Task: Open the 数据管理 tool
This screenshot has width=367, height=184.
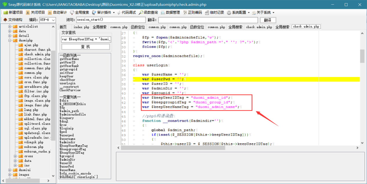Action: 170,12
